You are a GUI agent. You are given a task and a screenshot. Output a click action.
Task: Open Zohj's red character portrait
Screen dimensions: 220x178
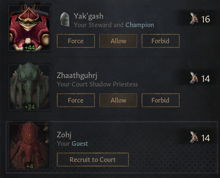[29, 146]
